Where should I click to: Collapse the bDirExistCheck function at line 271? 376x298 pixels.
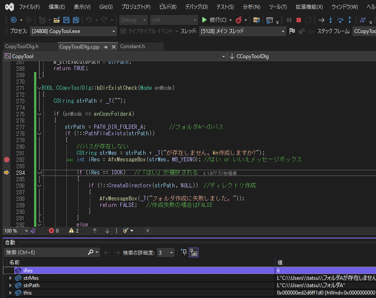[40, 88]
